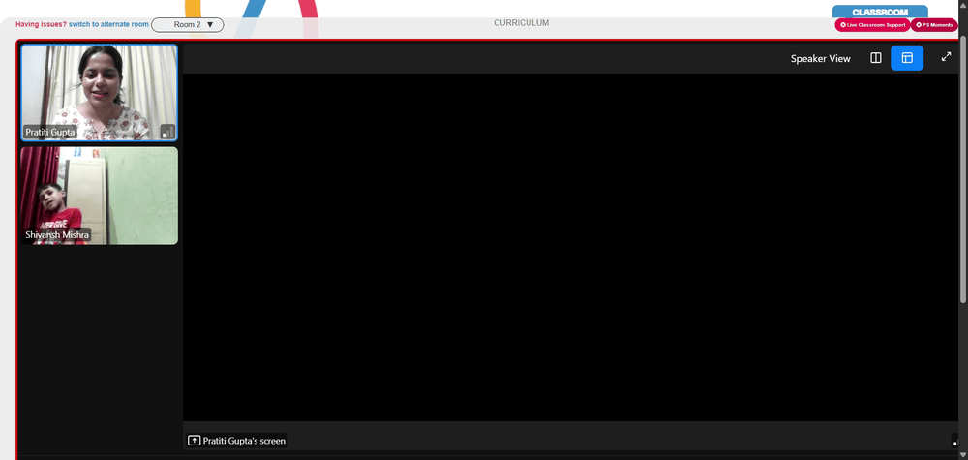The width and height of the screenshot is (968, 460).
Task: Switch to side-by-side layout icon
Action: click(875, 58)
